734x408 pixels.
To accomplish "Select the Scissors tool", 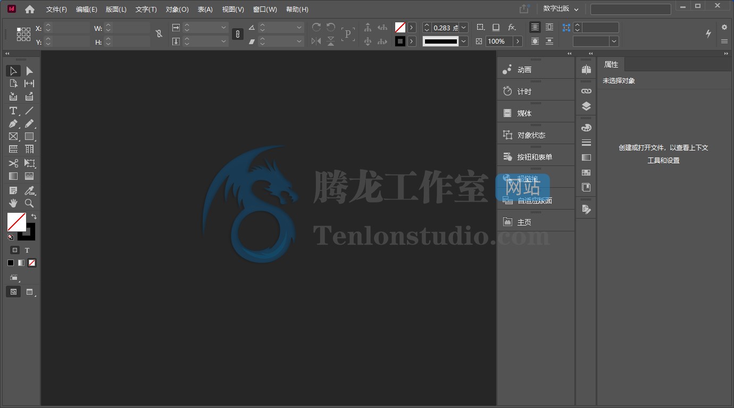I will pyautogui.click(x=13, y=163).
